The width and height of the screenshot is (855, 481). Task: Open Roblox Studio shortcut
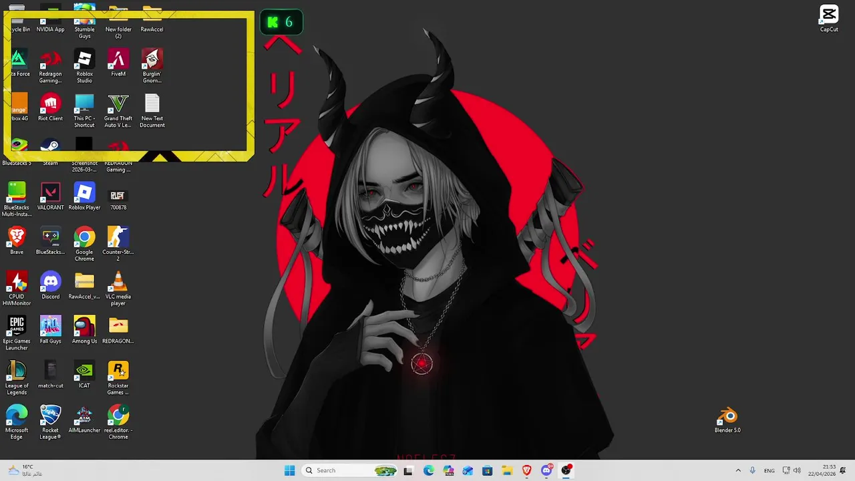tap(84, 67)
